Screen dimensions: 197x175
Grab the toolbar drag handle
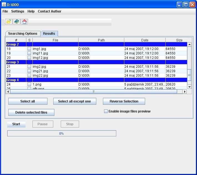click(3, 22)
